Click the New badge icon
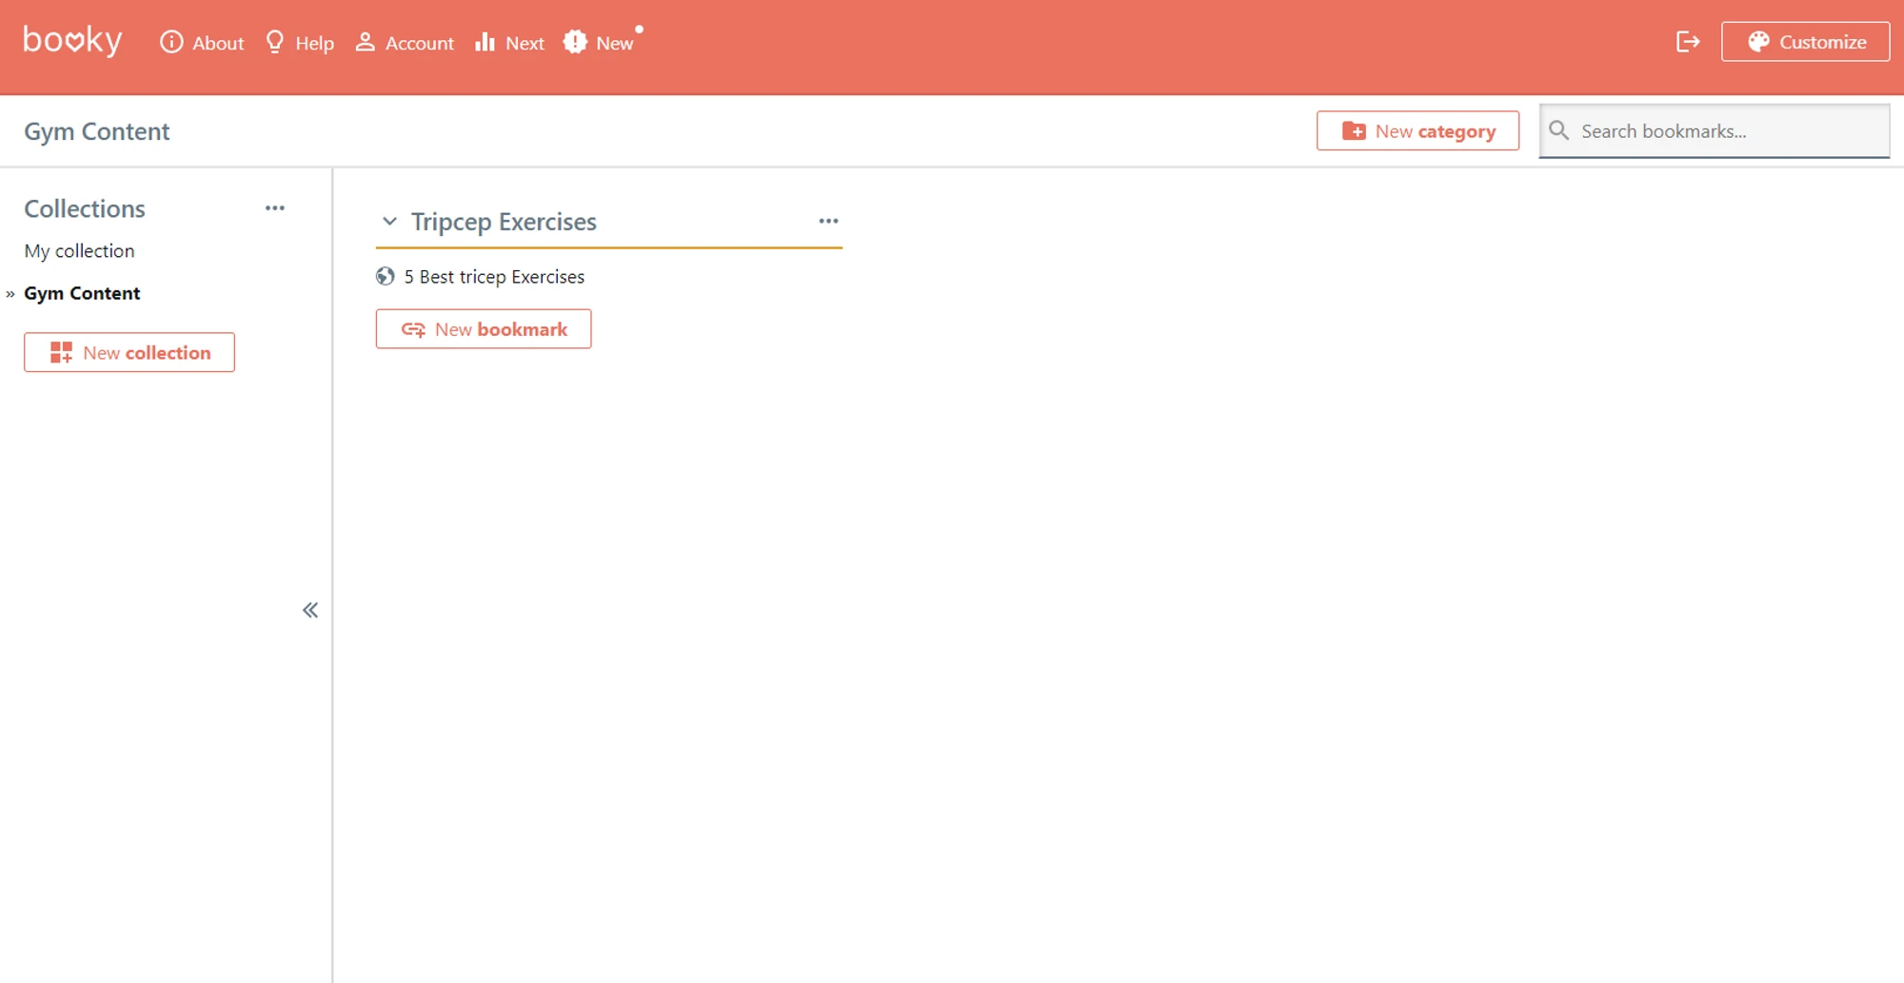 [x=575, y=42]
